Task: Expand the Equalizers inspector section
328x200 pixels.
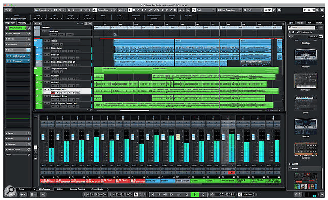Action: (18, 44)
